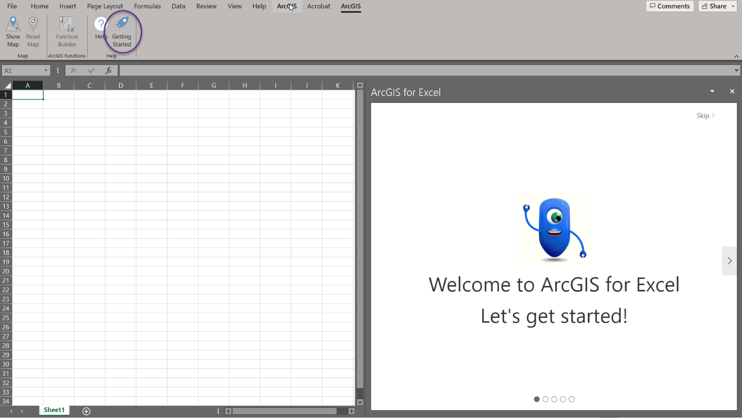Click the Name Box showing A1
The height and width of the screenshot is (418, 742).
point(22,70)
